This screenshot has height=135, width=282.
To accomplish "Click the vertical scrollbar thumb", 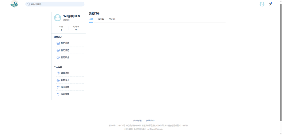I will point(281,62).
